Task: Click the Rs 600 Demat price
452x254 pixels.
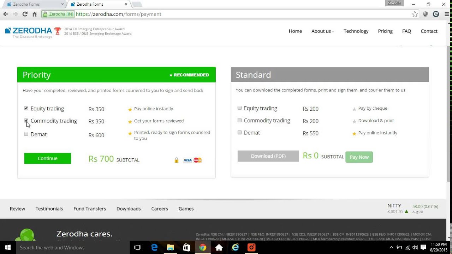Action: click(96, 135)
